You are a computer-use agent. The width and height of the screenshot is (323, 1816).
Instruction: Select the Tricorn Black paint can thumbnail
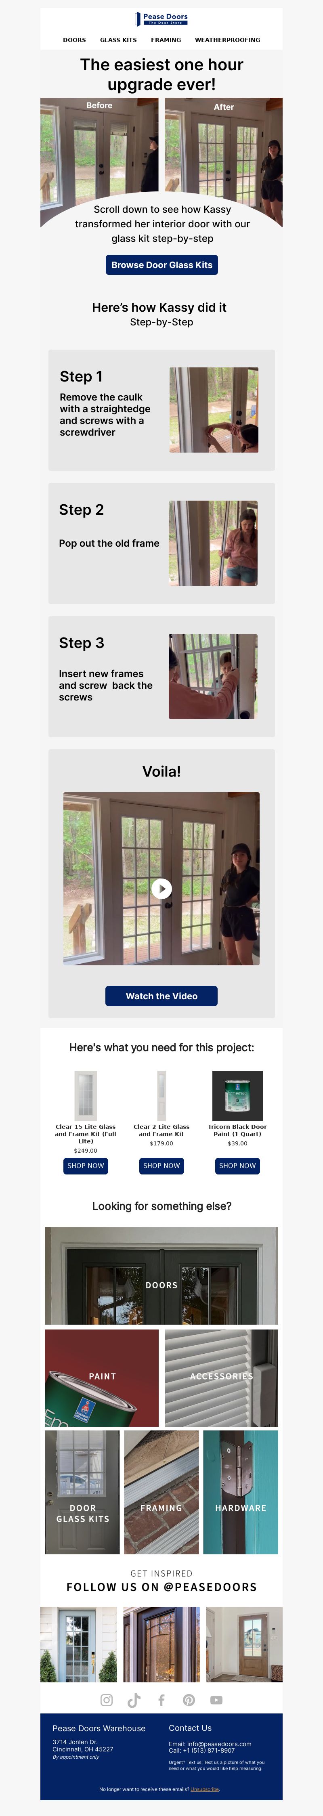[238, 1095]
